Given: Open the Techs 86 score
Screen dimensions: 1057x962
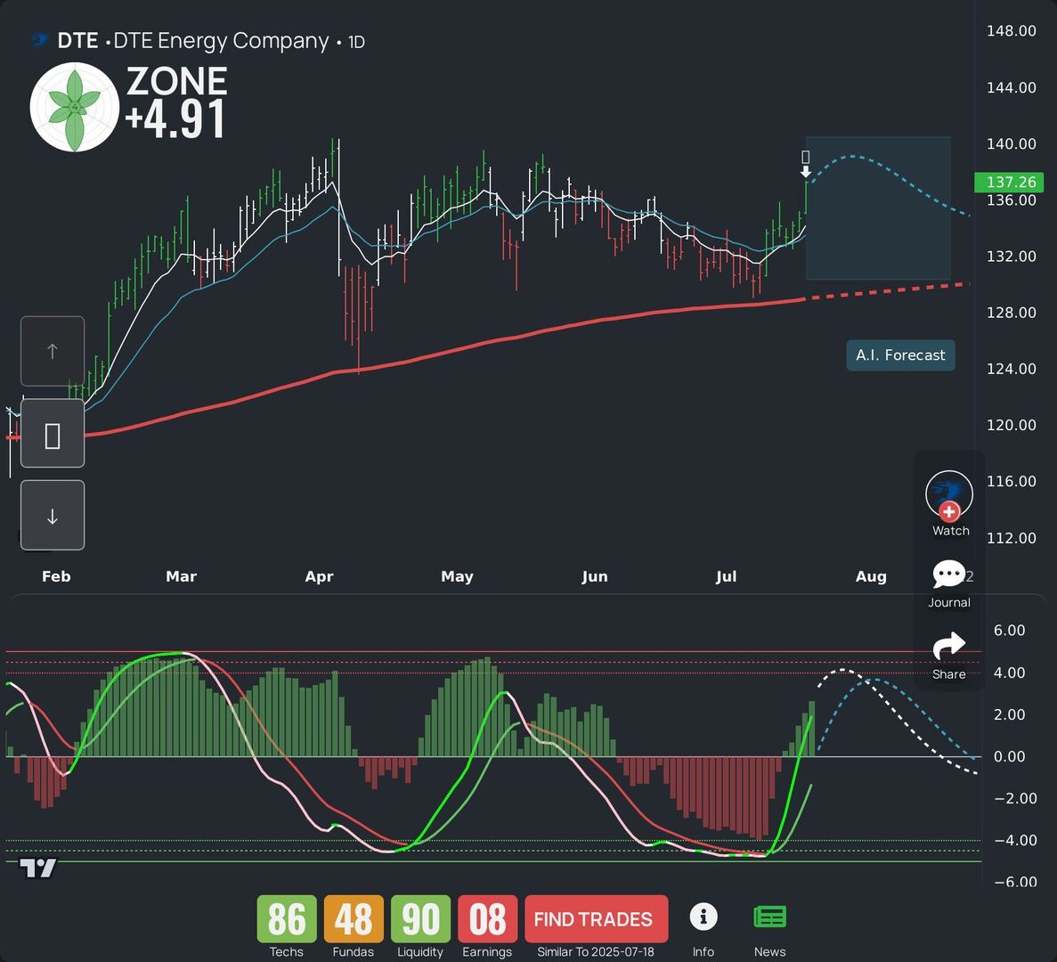Looking at the screenshot, I should pos(287,919).
